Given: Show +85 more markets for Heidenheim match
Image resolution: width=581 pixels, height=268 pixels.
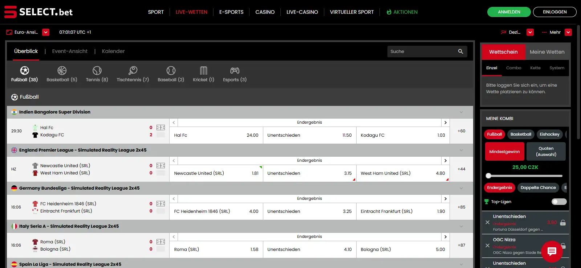Looking at the screenshot, I should 462,207.
